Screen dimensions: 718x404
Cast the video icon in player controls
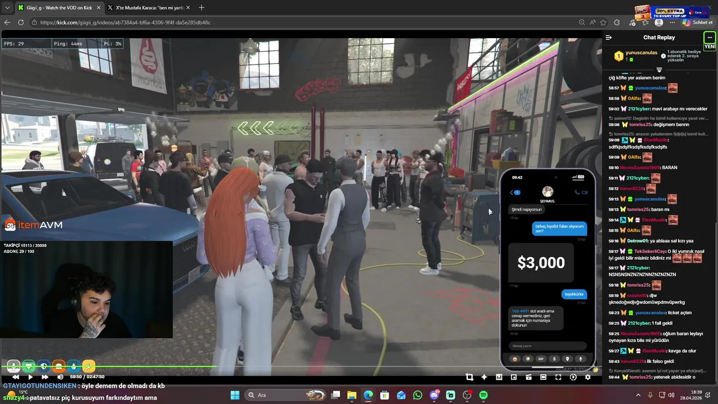pyautogui.click(x=528, y=377)
